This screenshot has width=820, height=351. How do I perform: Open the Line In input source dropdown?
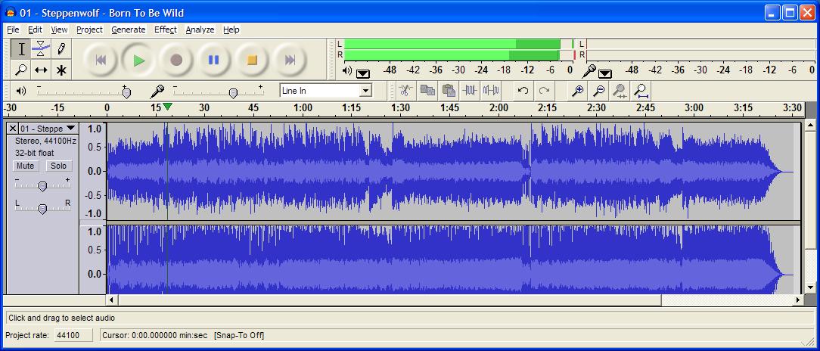coord(366,91)
